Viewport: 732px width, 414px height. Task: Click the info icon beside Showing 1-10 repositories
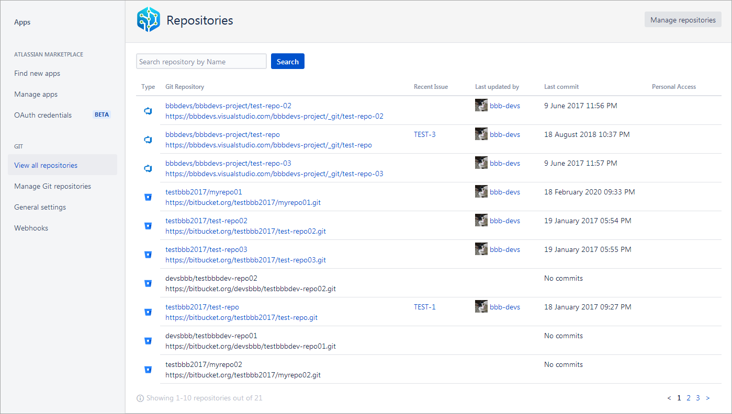140,398
